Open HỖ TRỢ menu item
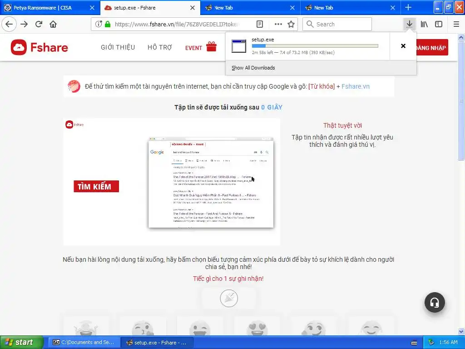Screen dimensions: 465x349 (159, 47)
